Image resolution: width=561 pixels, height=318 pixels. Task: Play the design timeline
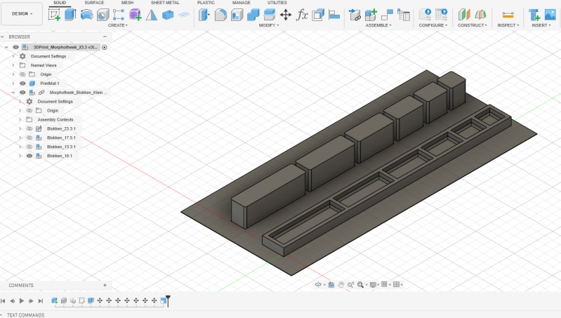(x=22, y=301)
